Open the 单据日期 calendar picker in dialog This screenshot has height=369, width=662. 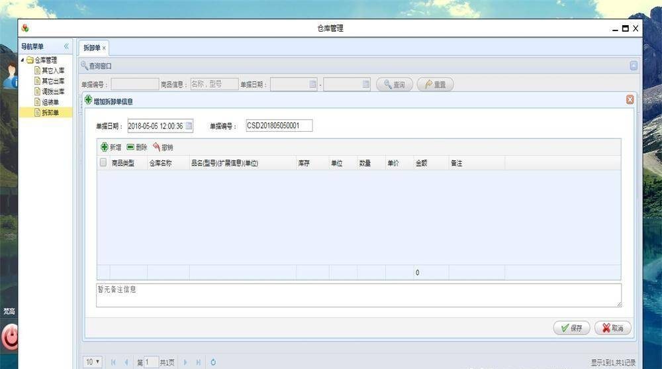(x=189, y=125)
